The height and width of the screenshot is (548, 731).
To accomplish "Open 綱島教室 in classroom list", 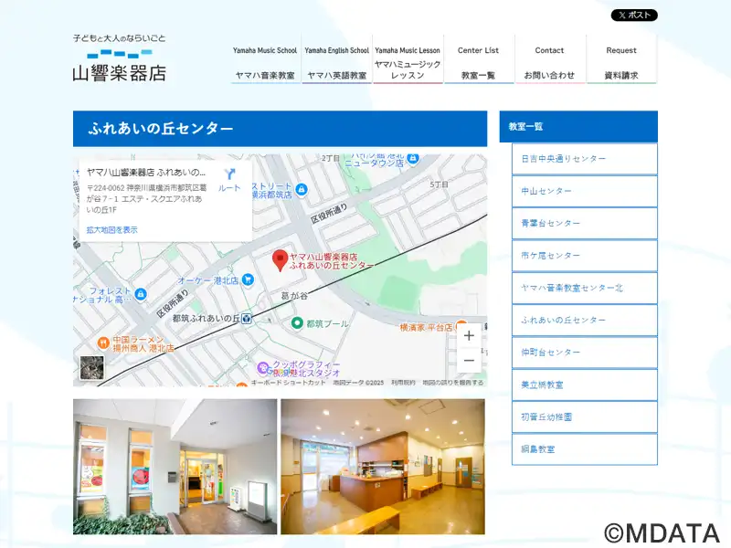I will click(x=585, y=449).
